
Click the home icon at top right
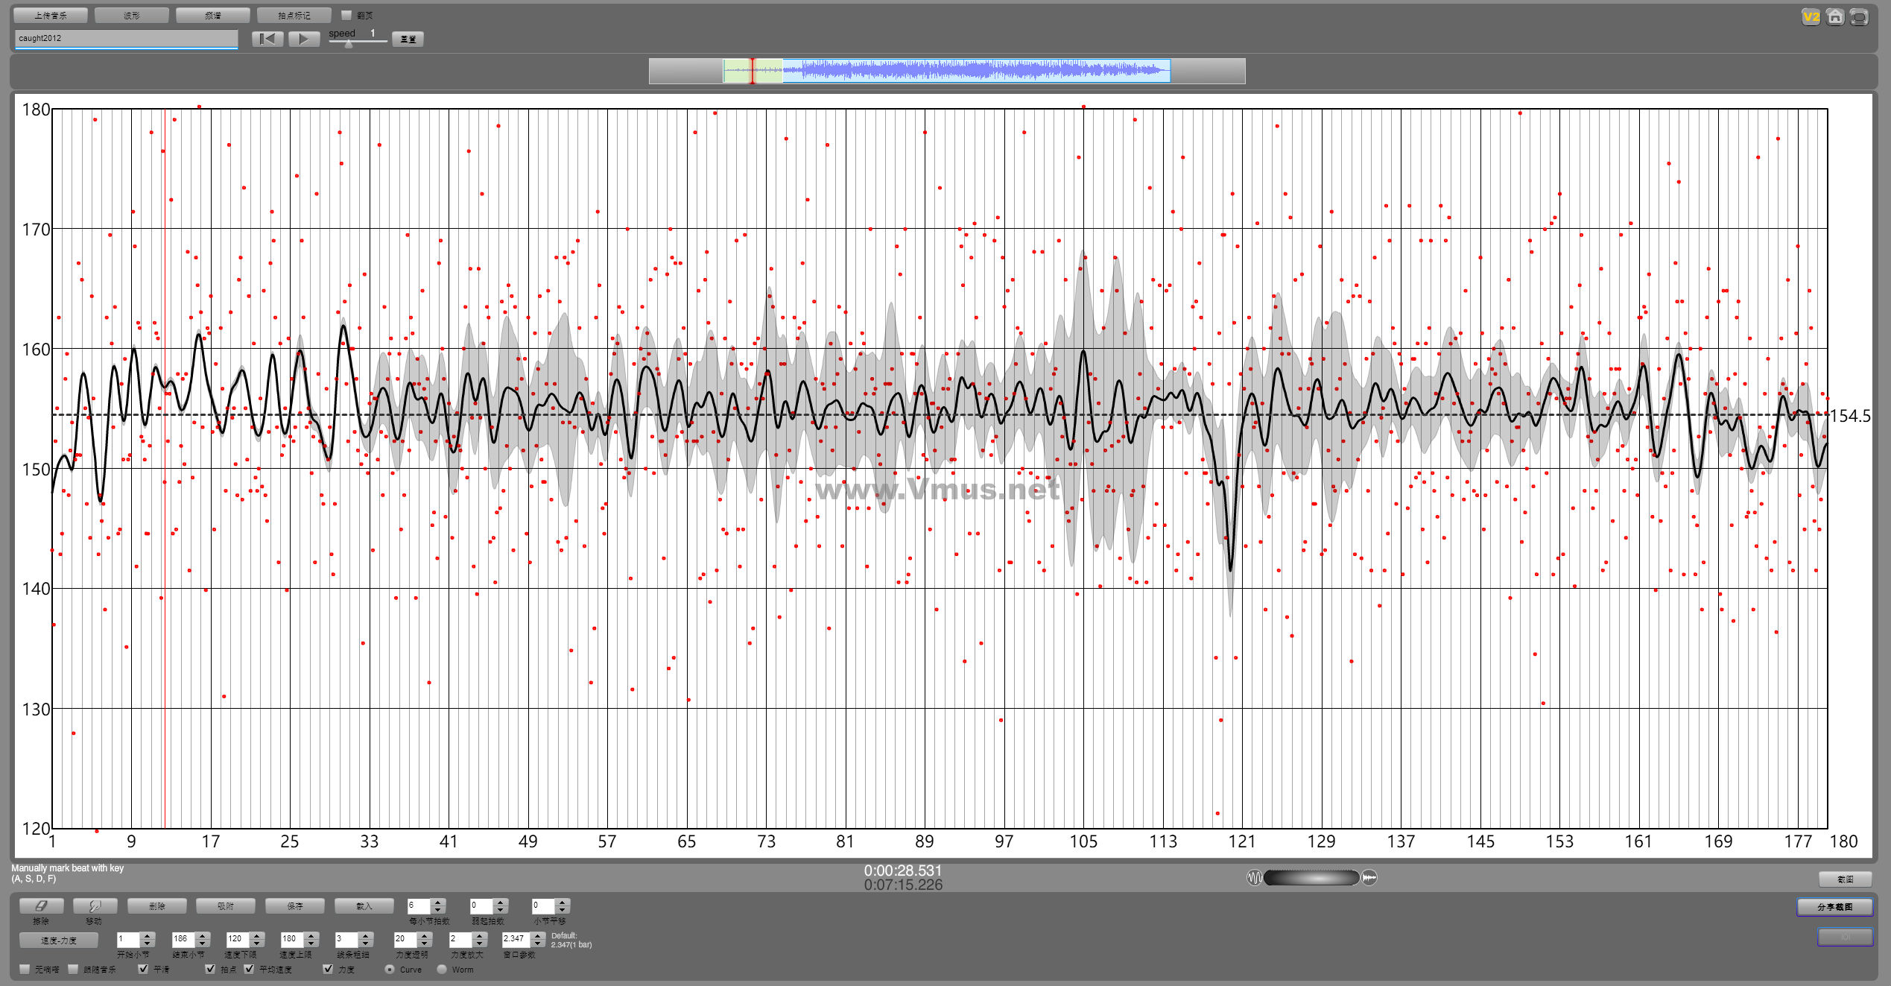[1835, 17]
